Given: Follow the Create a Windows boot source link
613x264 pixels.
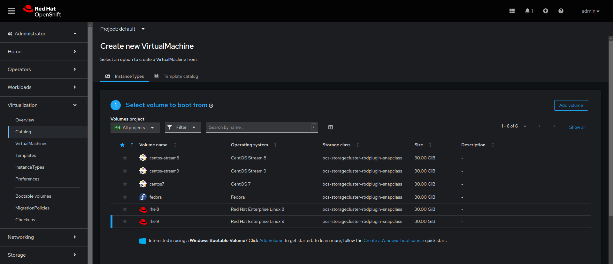Looking at the screenshot, I should coord(394,240).
